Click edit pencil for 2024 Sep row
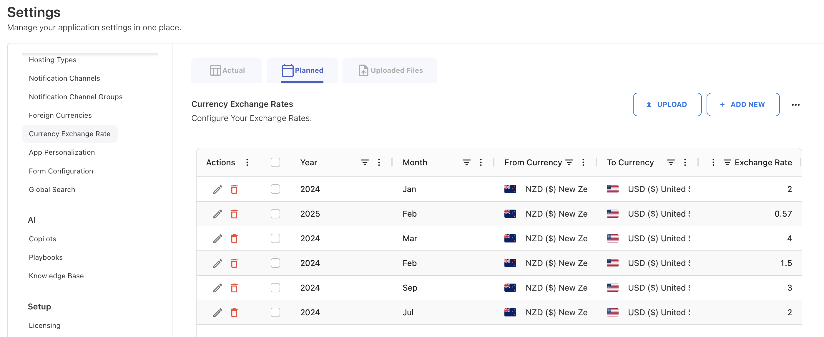Screen dimensions: 824x337 coord(217,288)
